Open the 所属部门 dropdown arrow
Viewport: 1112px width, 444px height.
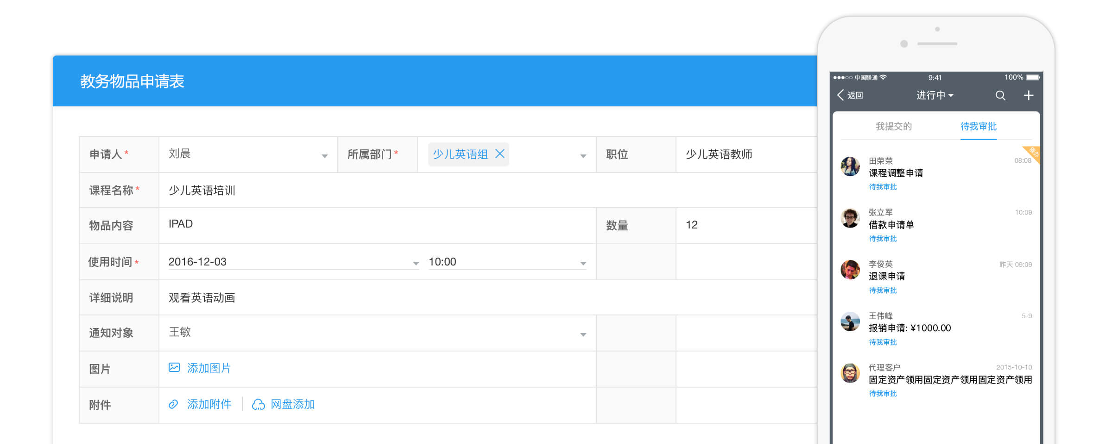tap(583, 156)
